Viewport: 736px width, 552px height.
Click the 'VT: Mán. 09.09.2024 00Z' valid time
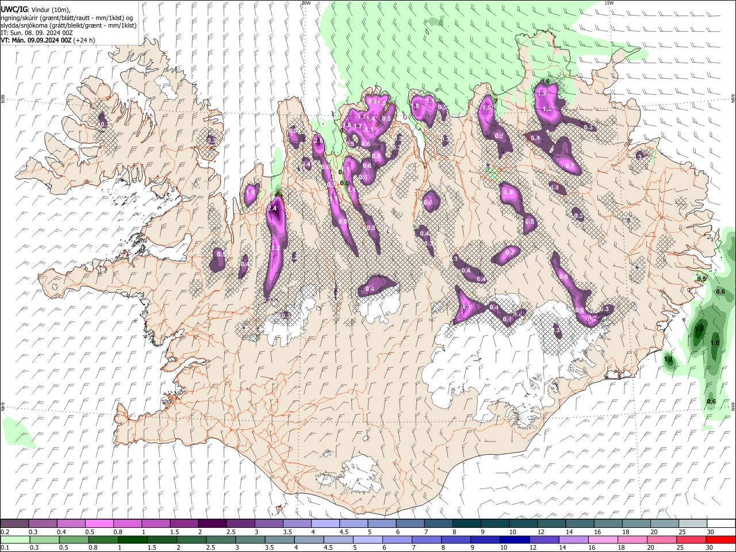click(x=36, y=40)
